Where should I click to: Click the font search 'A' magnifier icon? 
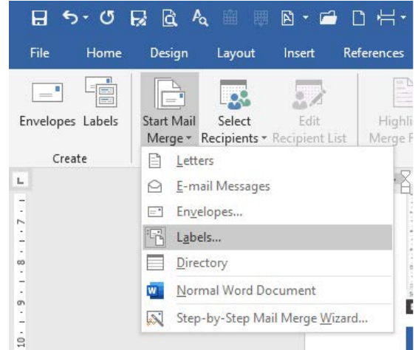pyautogui.click(x=200, y=18)
